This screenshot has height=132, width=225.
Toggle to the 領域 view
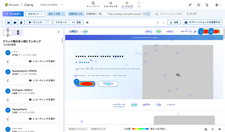coord(18,32)
